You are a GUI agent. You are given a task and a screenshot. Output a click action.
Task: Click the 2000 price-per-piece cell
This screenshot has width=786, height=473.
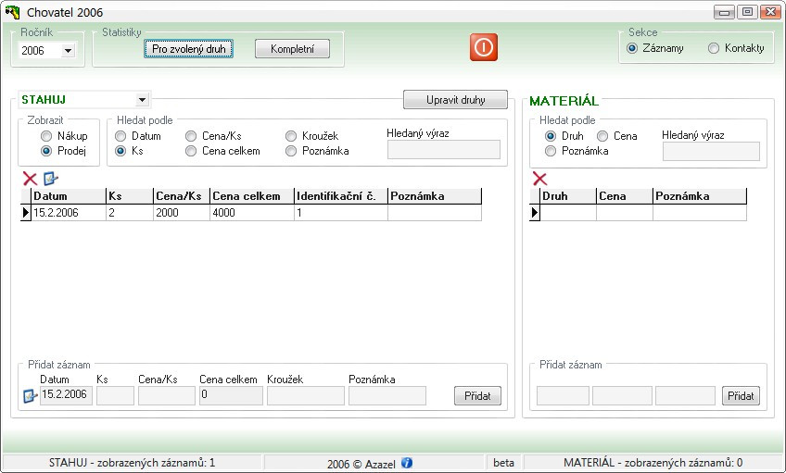pyautogui.click(x=182, y=213)
